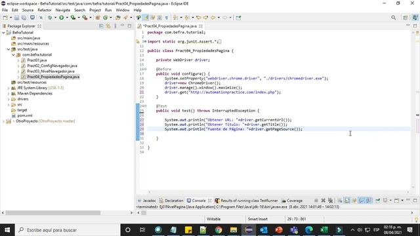
Task: Click the Save icon in toolbar
Action: [x=16, y=18]
